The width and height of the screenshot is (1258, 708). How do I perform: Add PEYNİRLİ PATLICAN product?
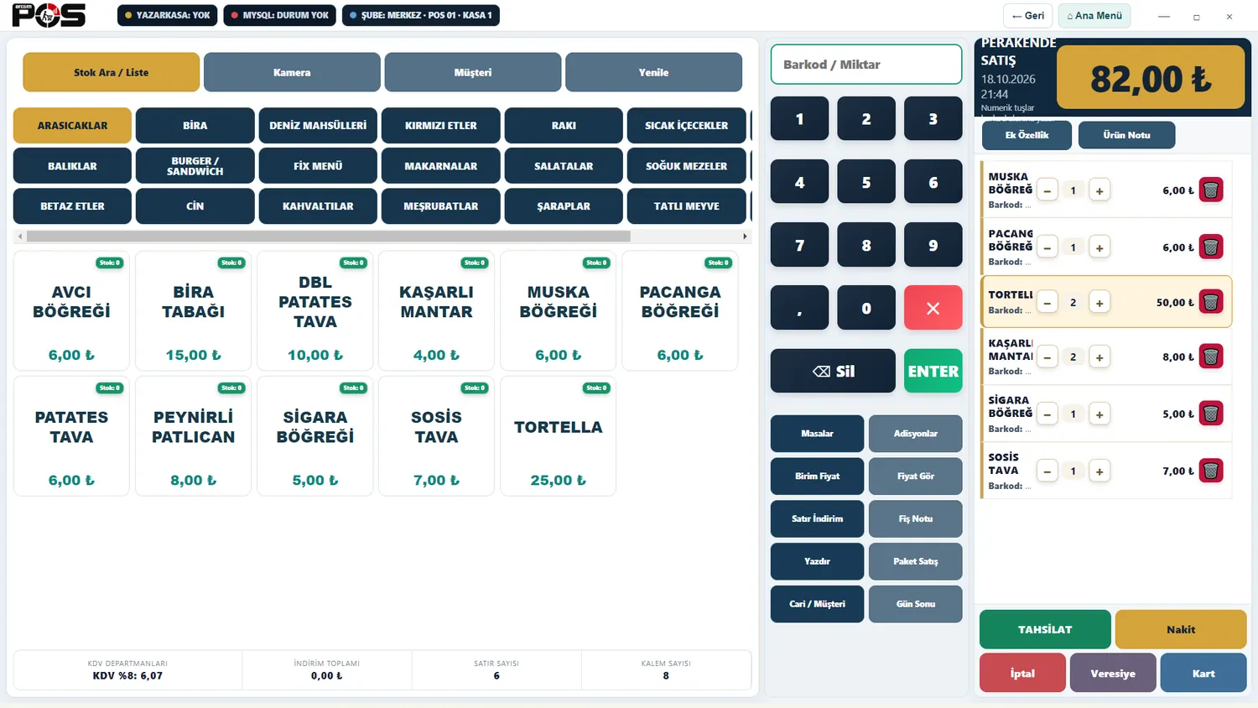coord(193,436)
